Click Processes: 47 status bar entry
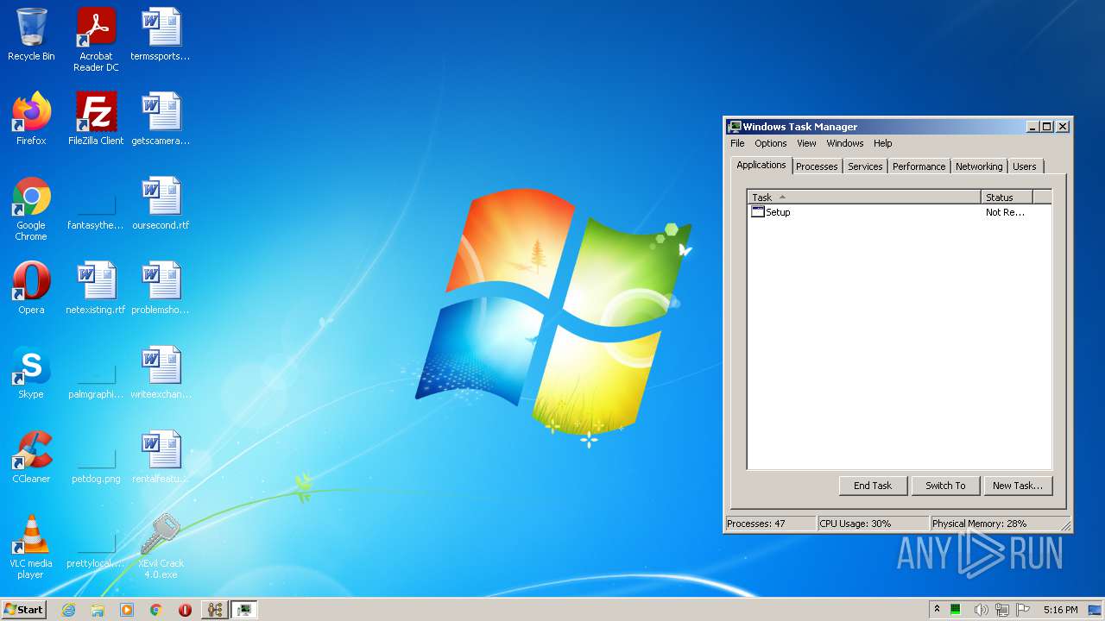The image size is (1105, 621). [770, 524]
